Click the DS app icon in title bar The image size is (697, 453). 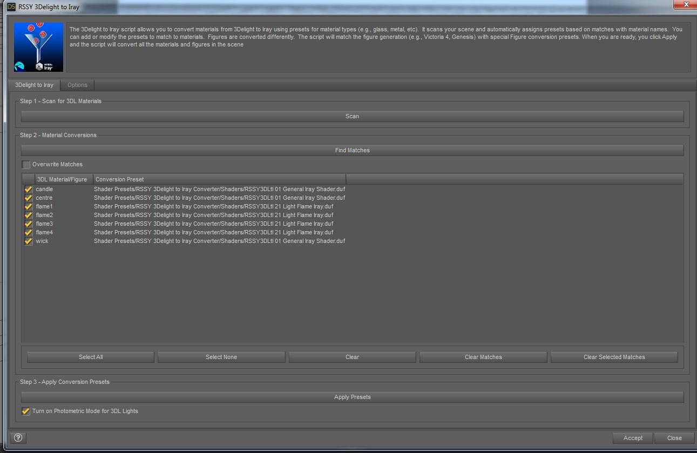point(11,7)
